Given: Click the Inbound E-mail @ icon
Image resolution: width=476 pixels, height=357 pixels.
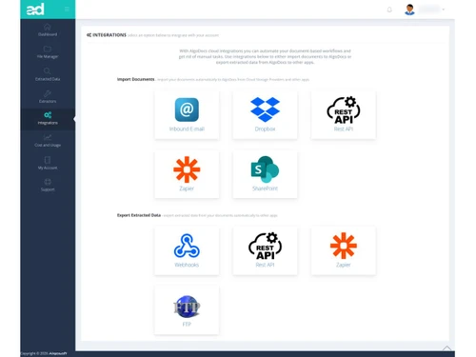Looking at the screenshot, I should point(187,109).
